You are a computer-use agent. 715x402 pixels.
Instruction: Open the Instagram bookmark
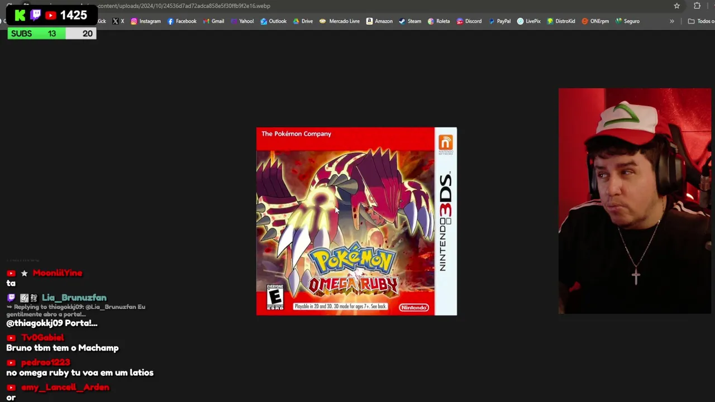(x=146, y=21)
